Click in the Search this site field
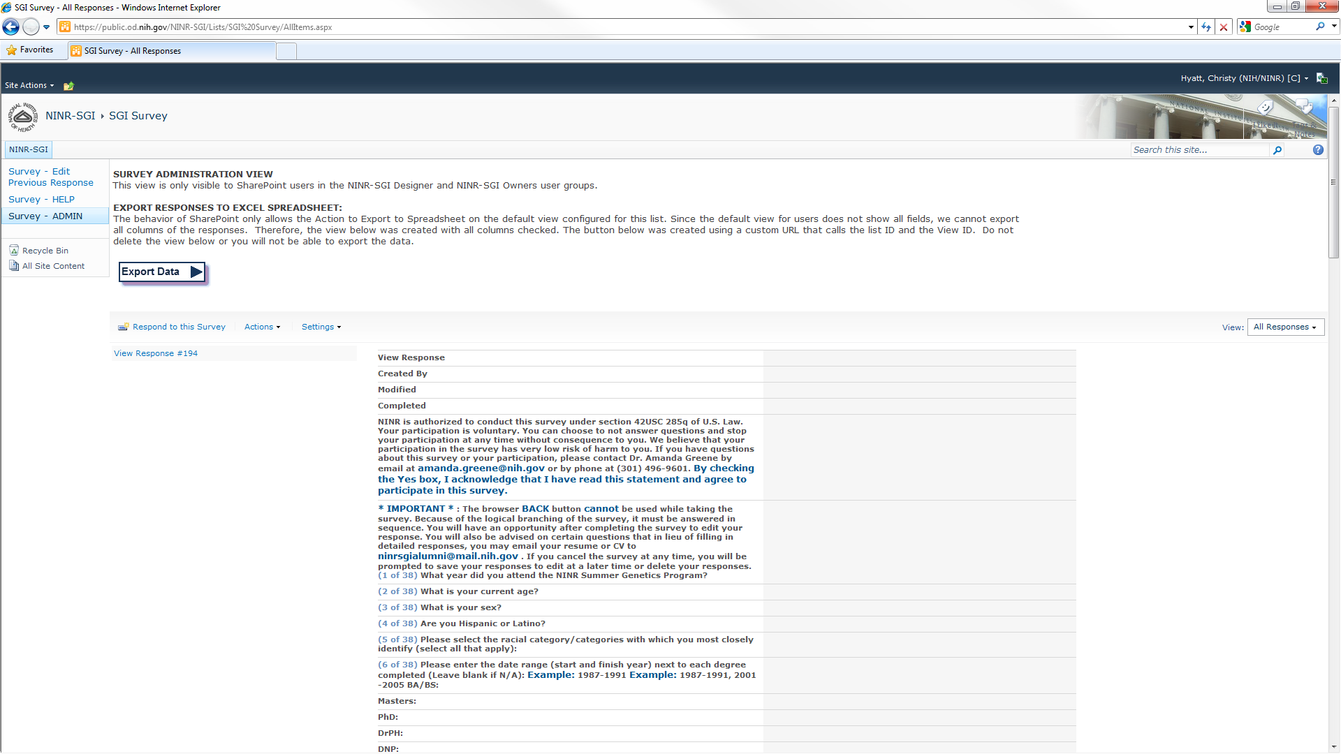This screenshot has height=754, width=1341. (1199, 150)
